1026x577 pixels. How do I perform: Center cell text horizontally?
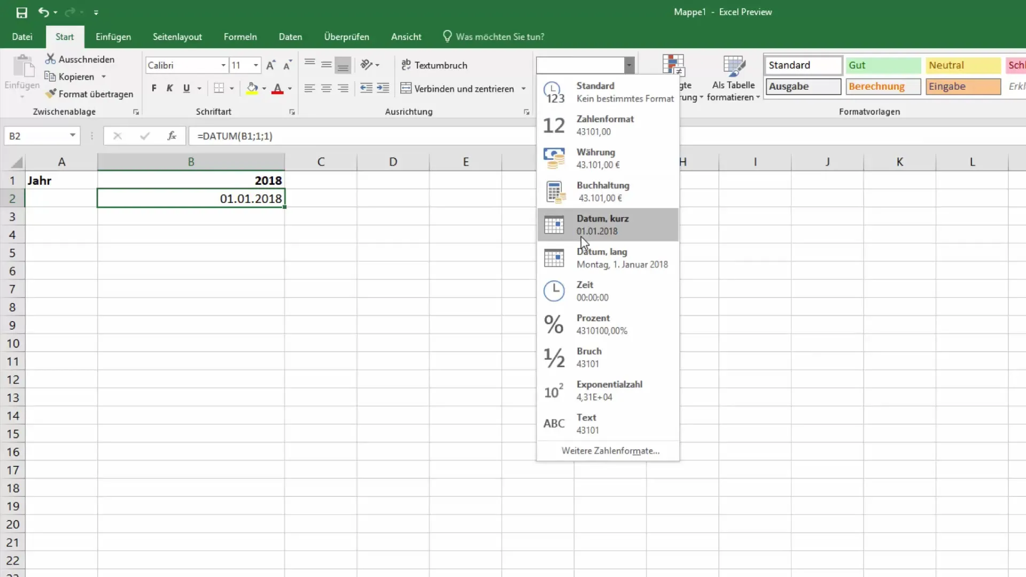(x=327, y=88)
